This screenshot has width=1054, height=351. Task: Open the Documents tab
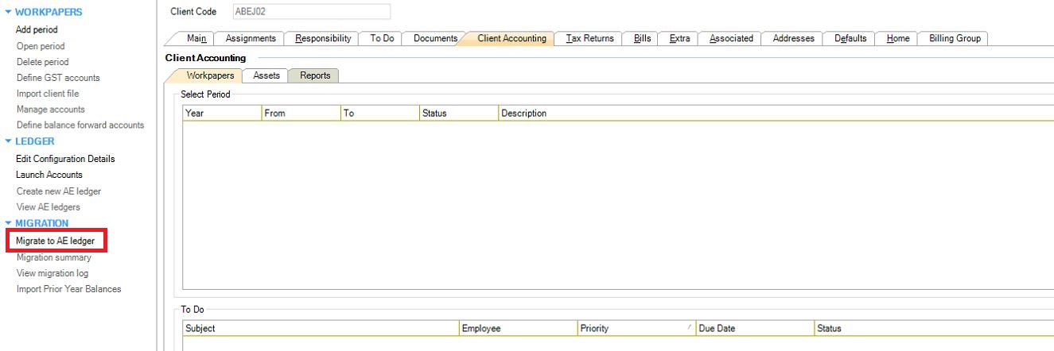434,39
